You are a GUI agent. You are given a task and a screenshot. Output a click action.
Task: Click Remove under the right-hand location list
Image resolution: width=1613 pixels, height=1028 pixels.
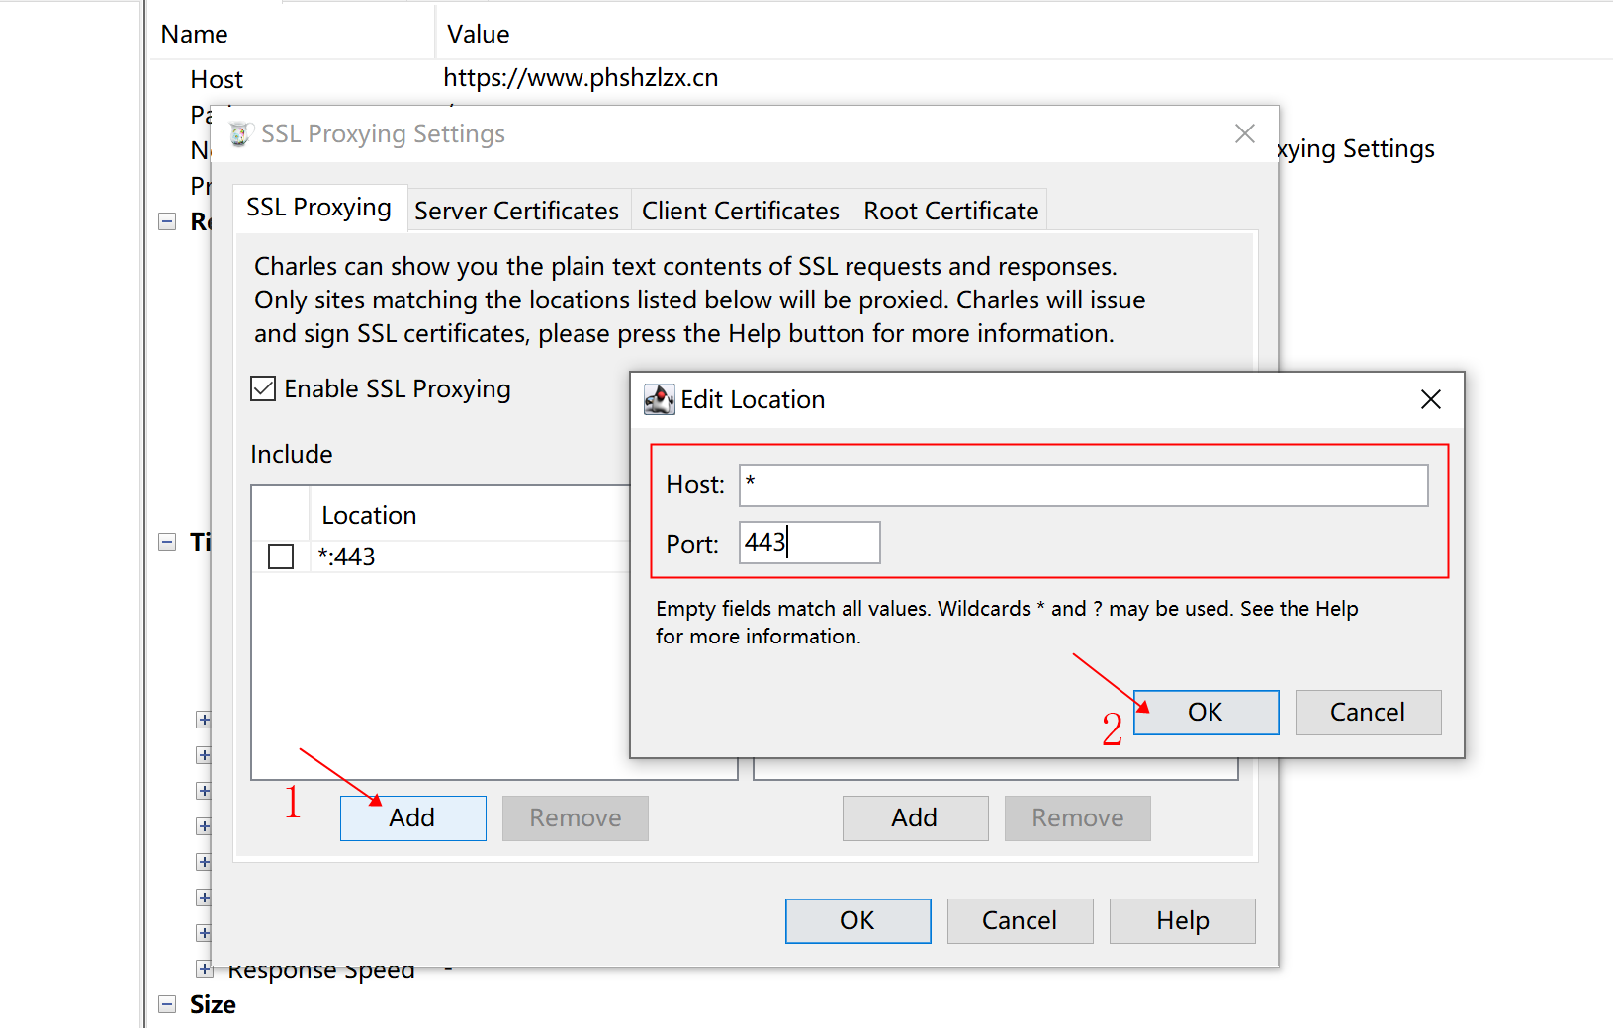tap(1077, 817)
